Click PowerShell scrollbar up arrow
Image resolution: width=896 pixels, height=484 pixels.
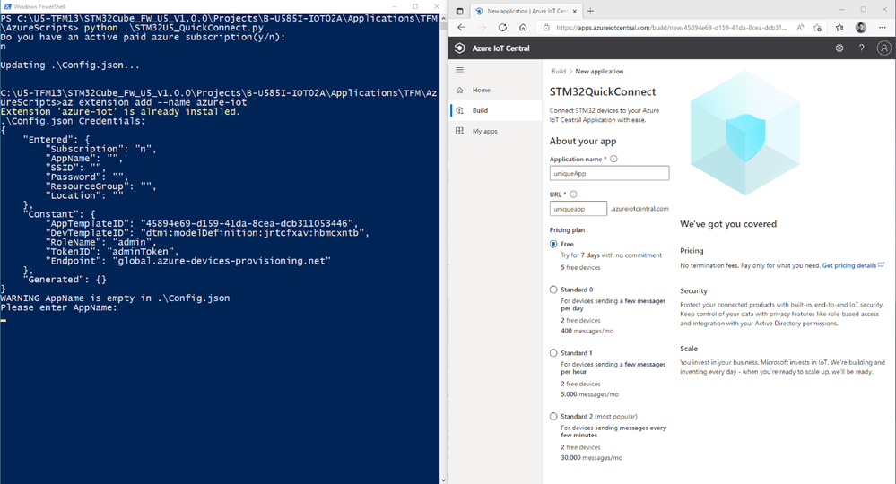point(443,18)
